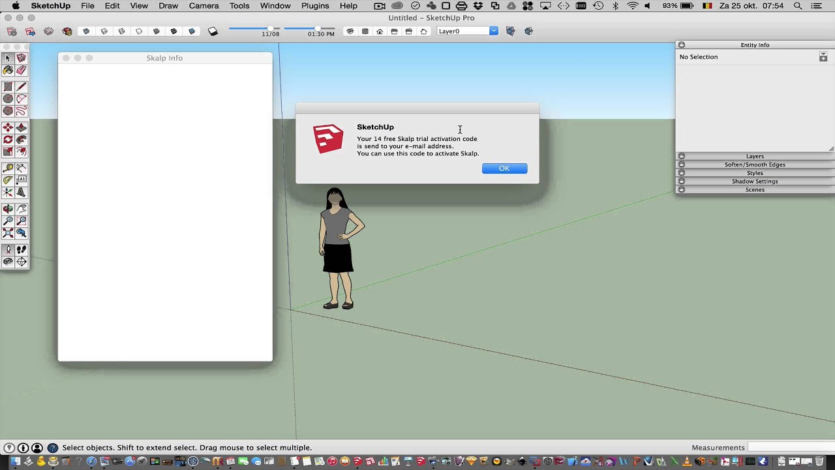835x470 pixels.
Task: Switch to Wireframe face style
Action: (121, 31)
